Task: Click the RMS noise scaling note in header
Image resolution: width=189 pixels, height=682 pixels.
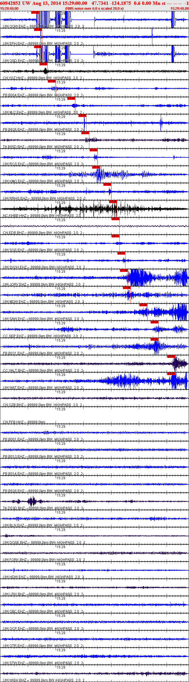Action: pos(94,9)
